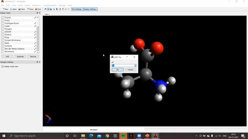Viewport: 248px width, 139px height.
Task: Enable the Simple Wireframe display type
Action: click(x=3, y=40)
